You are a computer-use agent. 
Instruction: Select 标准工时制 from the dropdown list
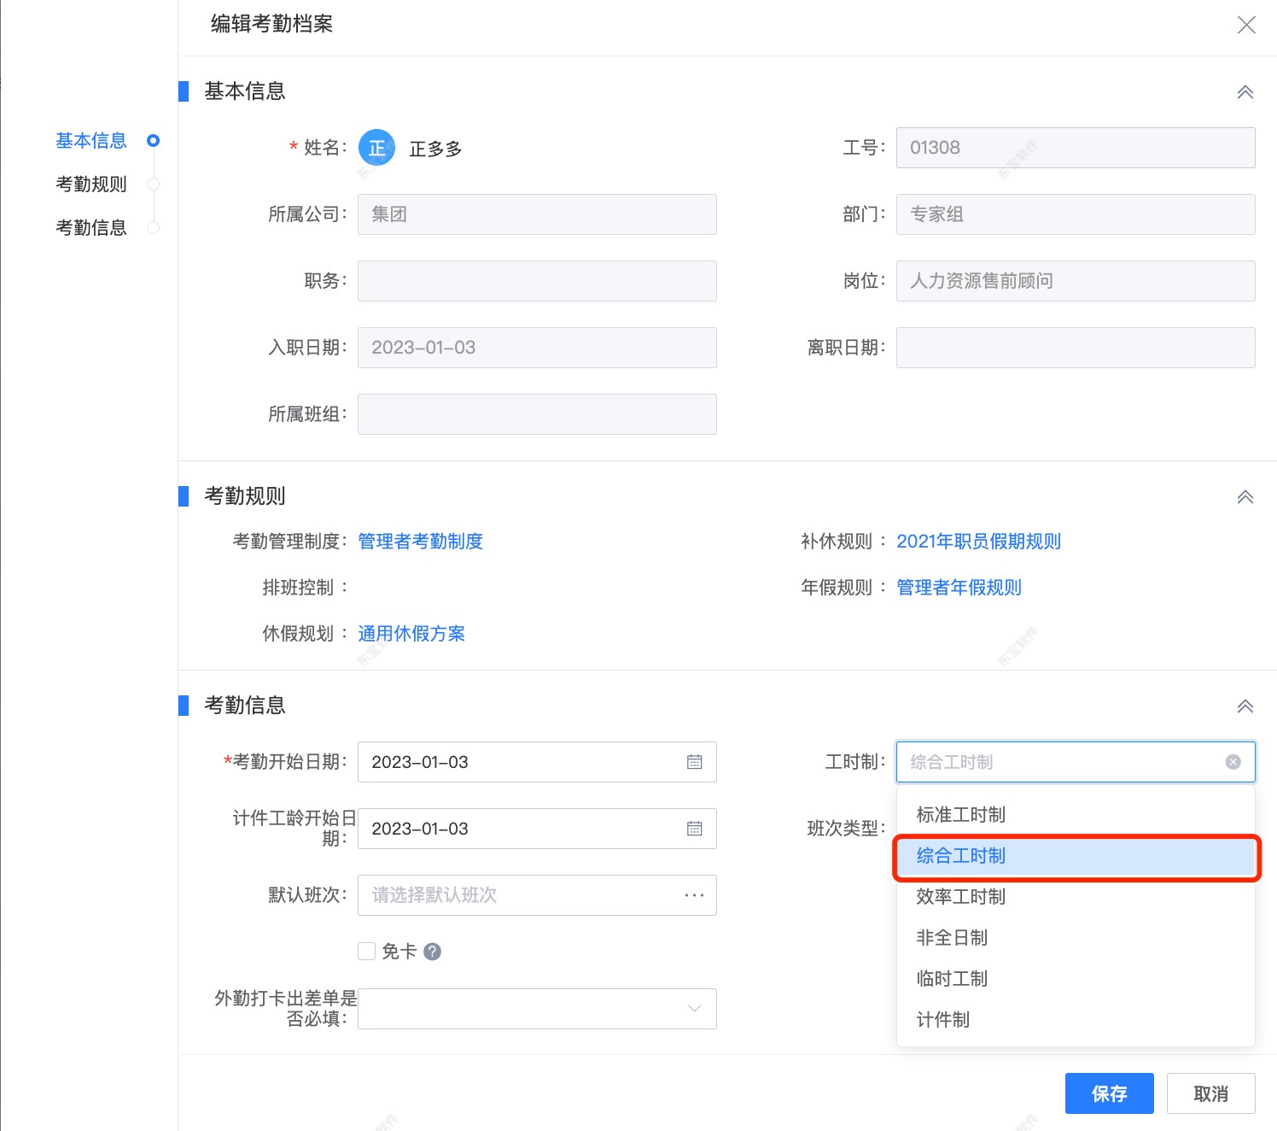click(960, 815)
